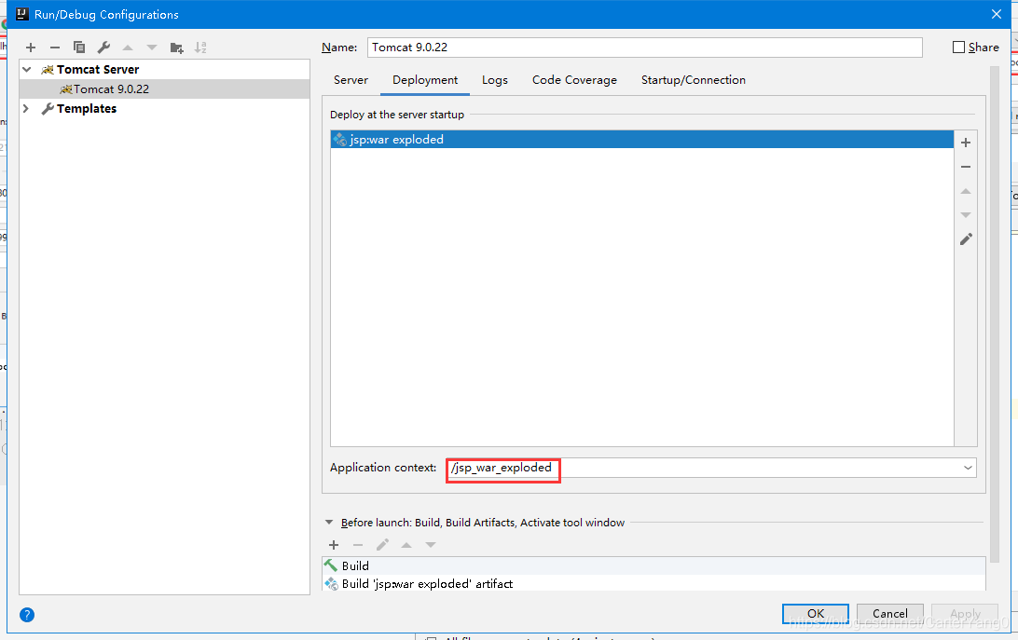Edit Before launch task with pencil icon
This screenshot has height=640, width=1018.
coord(382,545)
